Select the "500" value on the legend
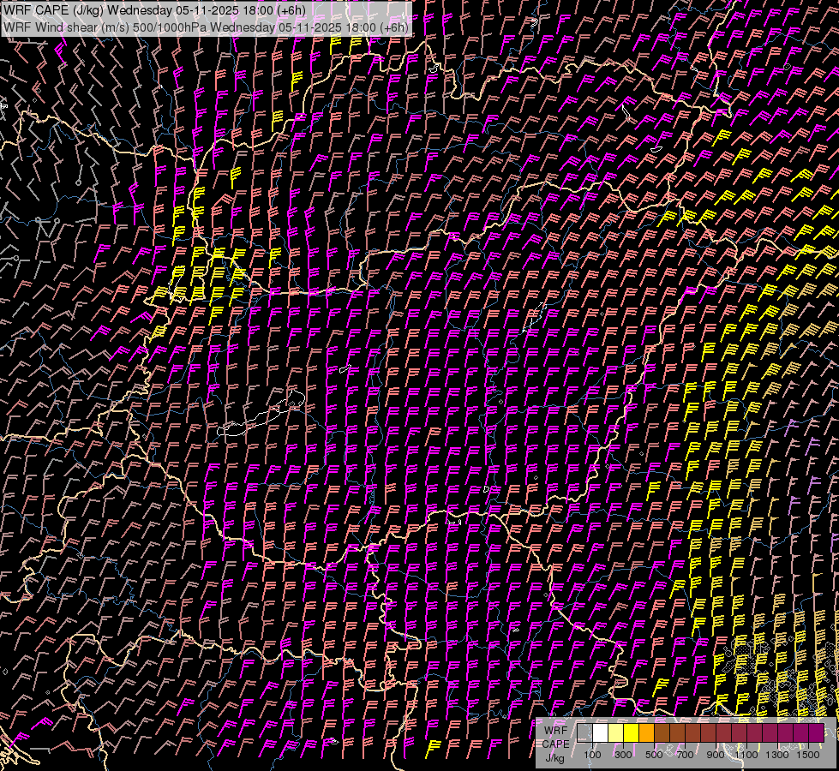The width and height of the screenshot is (839, 771). [654, 755]
